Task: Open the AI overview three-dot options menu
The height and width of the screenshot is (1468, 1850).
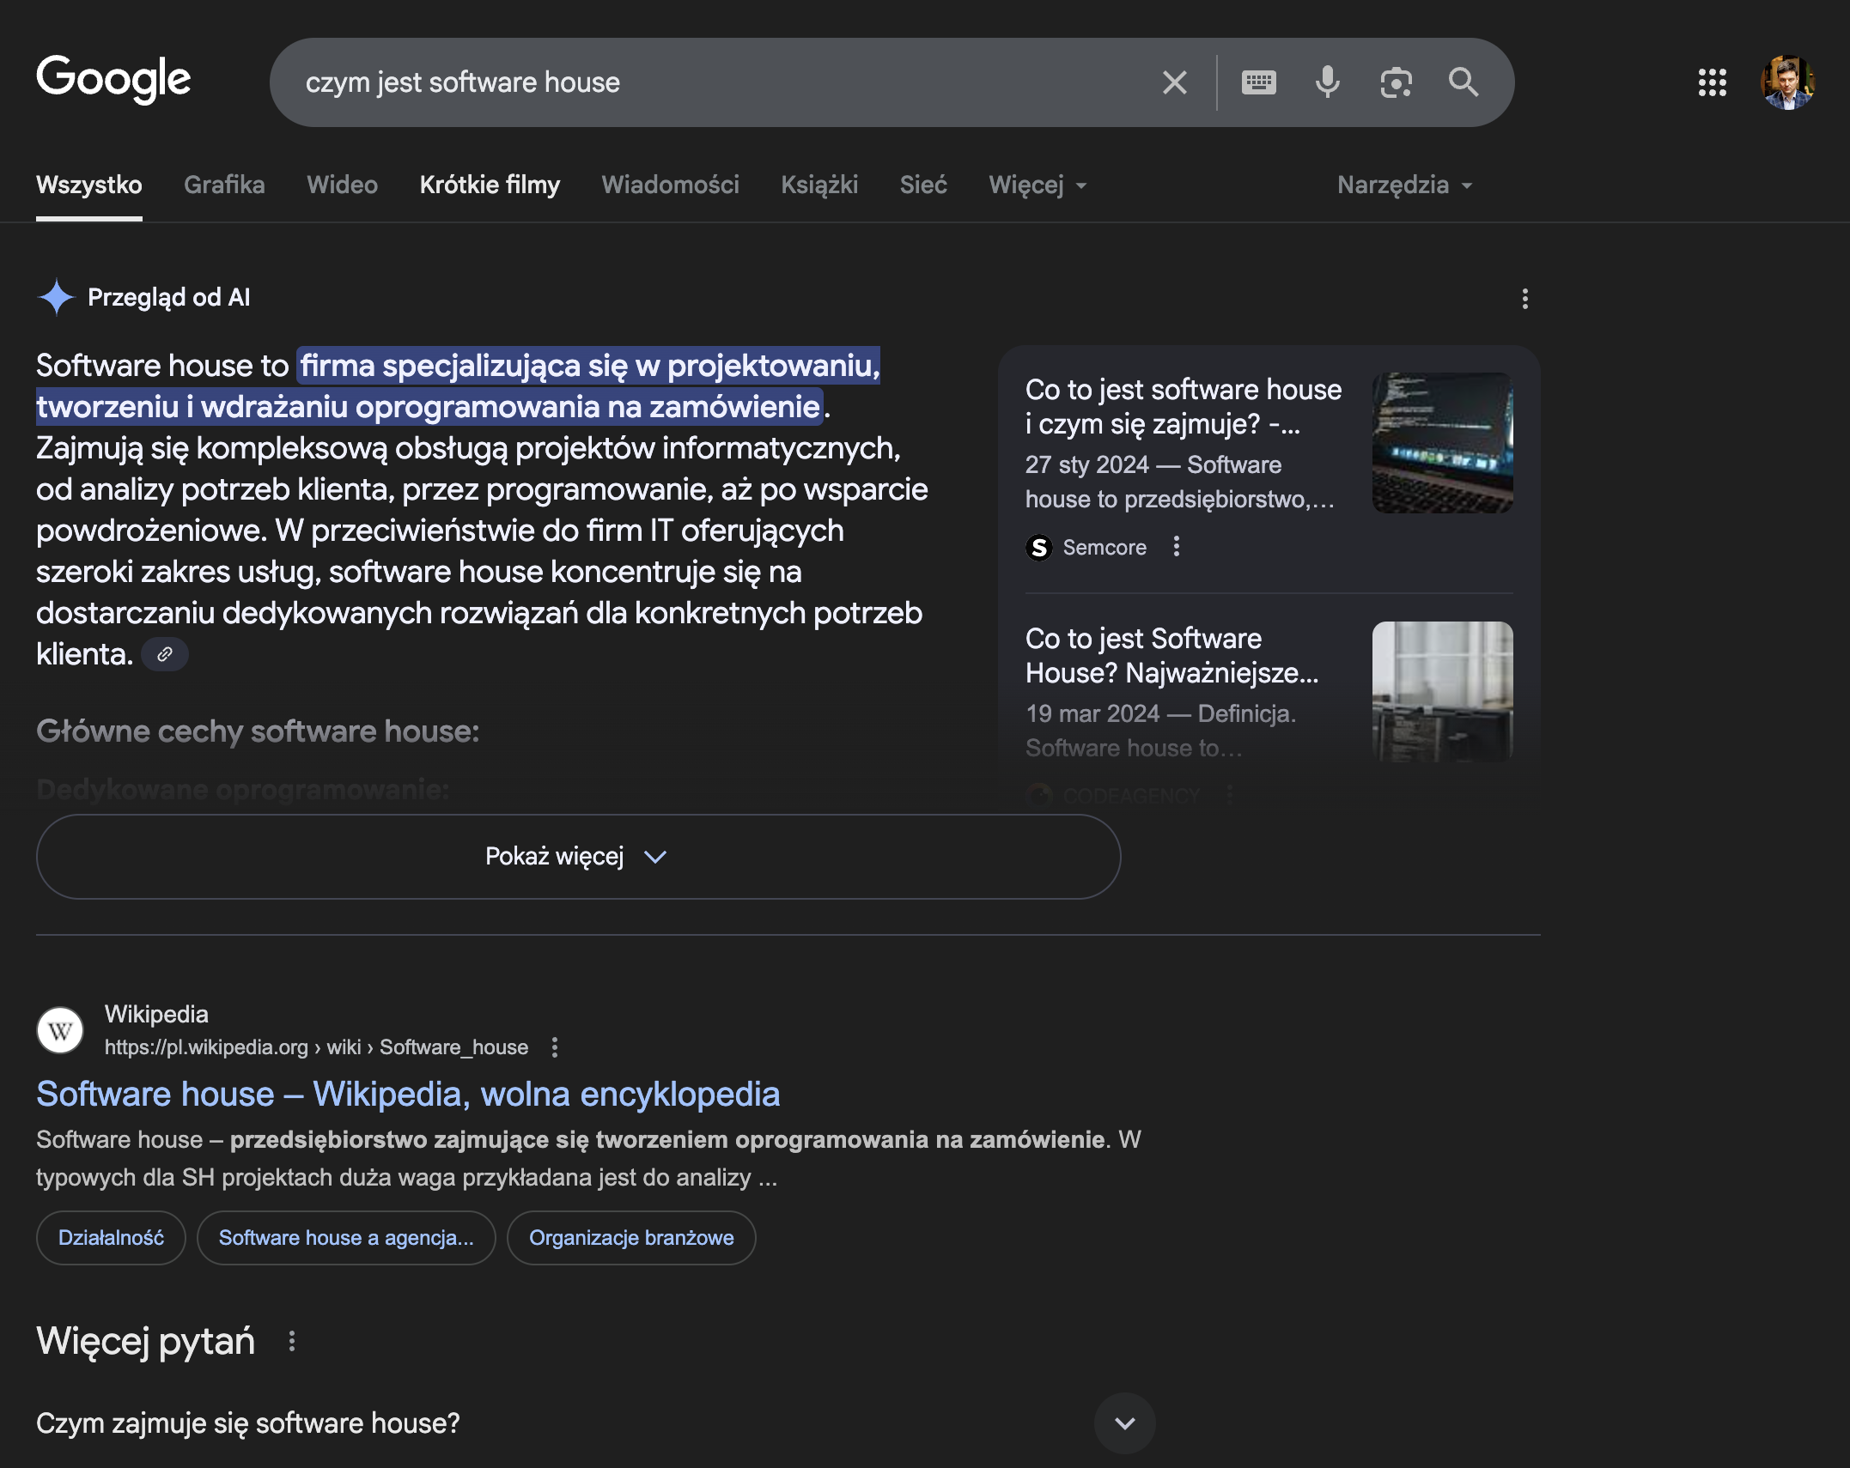Action: click(x=1524, y=299)
